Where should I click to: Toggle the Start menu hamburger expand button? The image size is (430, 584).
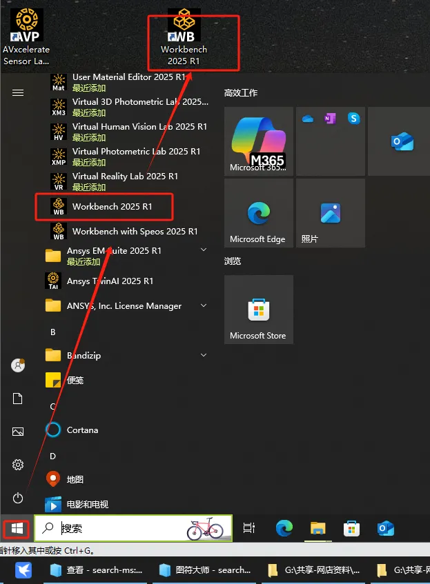[18, 93]
